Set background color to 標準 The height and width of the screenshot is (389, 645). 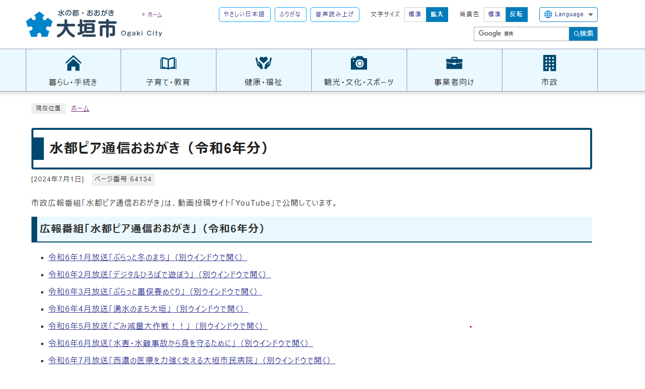click(x=494, y=14)
